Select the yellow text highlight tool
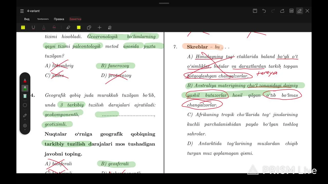Viewport: 328px width, 184px height. 23,28
